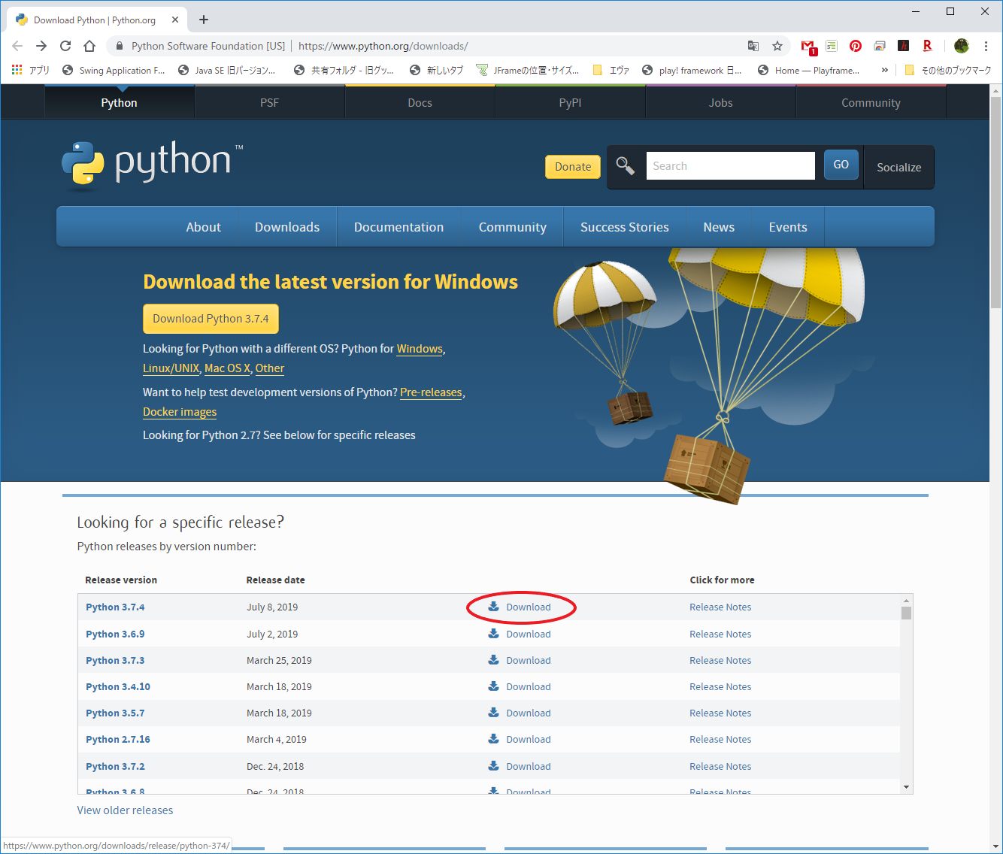This screenshot has height=854, width=1003.
Task: Open Chrome three-dot menu
Action: point(986,46)
